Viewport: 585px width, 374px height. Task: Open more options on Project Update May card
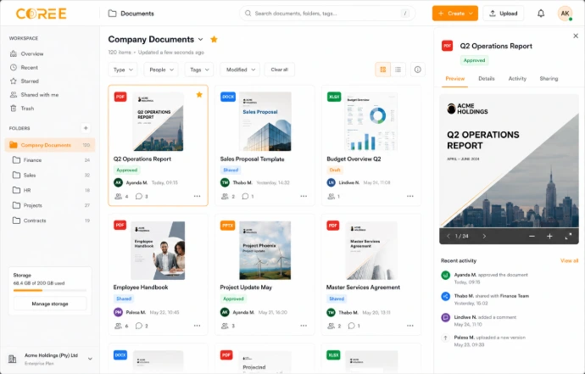pyautogui.click(x=304, y=326)
